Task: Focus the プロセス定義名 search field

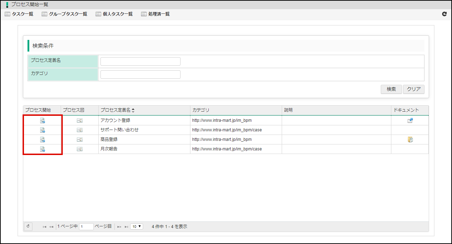Action: [x=140, y=61]
